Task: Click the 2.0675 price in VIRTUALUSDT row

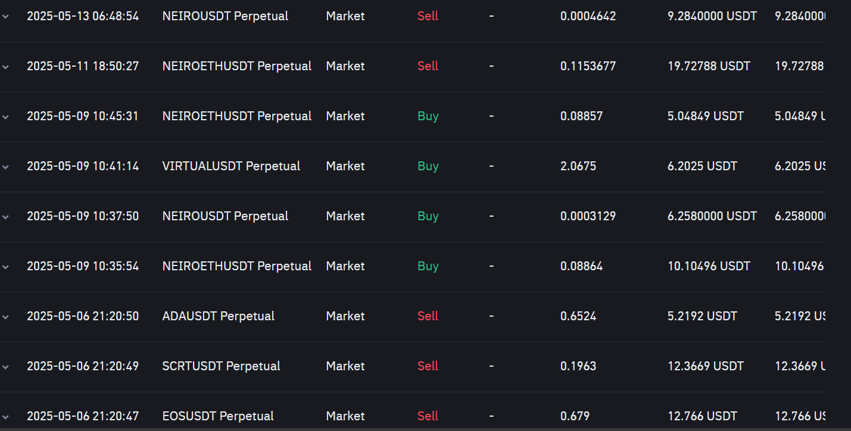Action: click(x=578, y=166)
